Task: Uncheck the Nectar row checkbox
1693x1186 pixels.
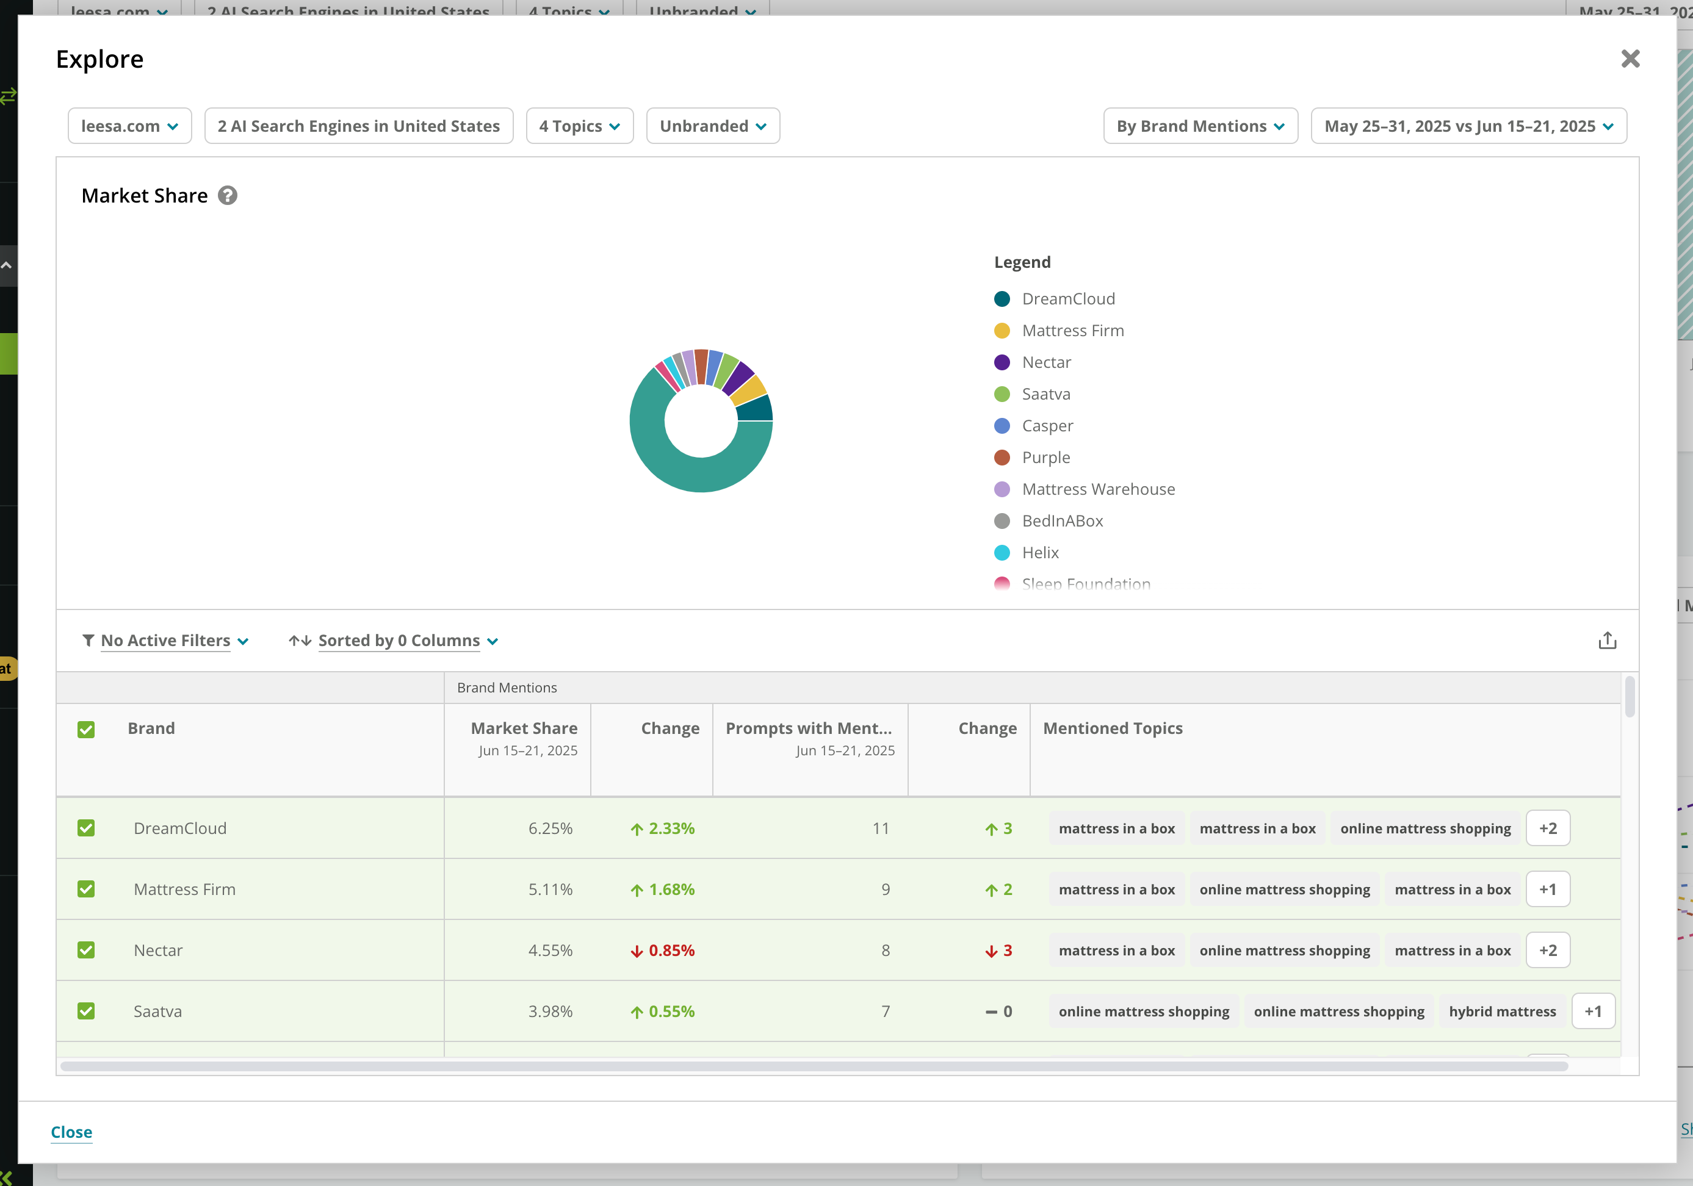Action: (x=86, y=950)
